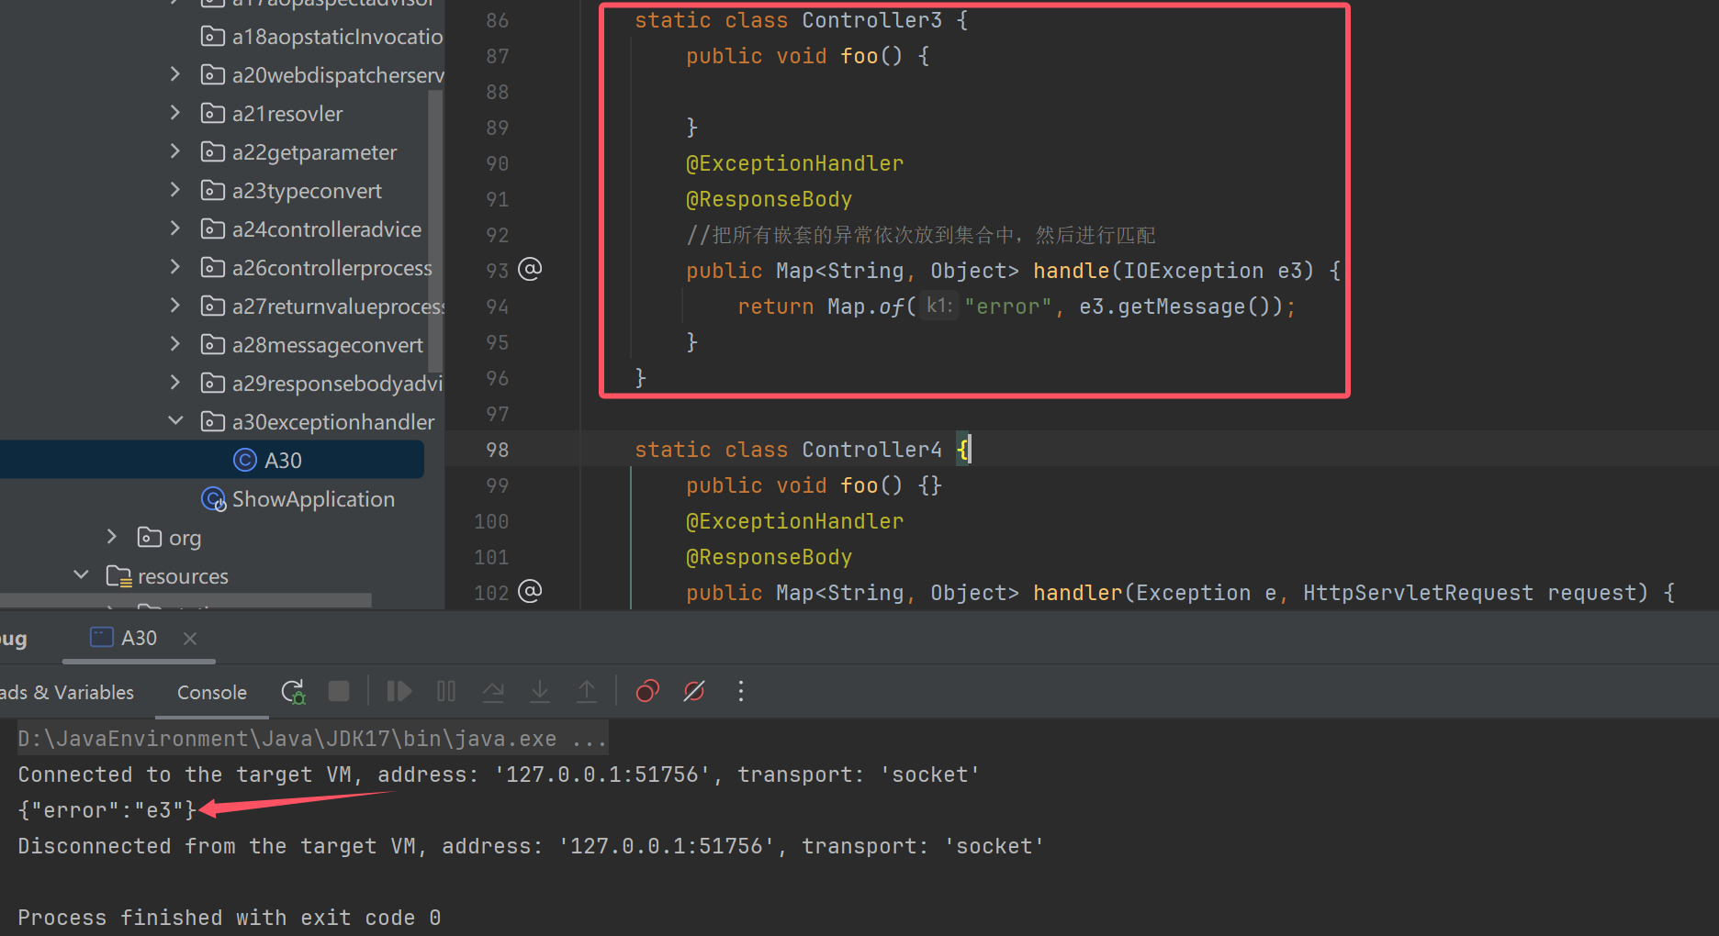Screen dimensions: 1719x936
Task: Click java.exe command line in console
Action: pyautogui.click(x=312, y=739)
